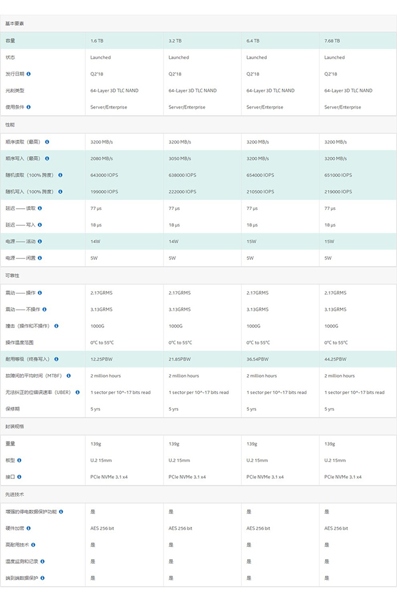Click the info icon for 端到端数据保护
The width and height of the screenshot is (397, 602).
point(42,578)
